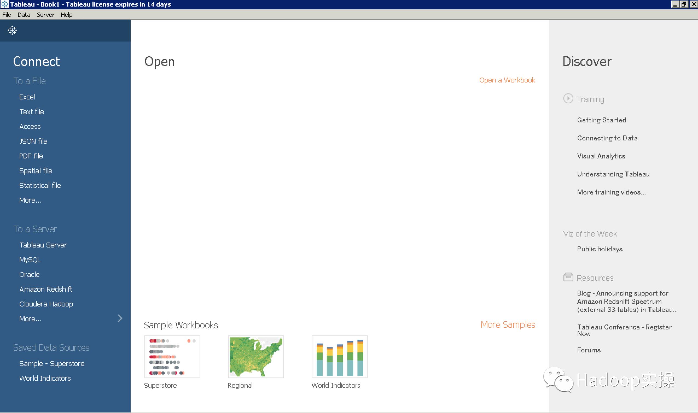This screenshot has height=413, width=698.
Task: Open the Regional sample workbook thumbnail
Action: click(x=255, y=356)
